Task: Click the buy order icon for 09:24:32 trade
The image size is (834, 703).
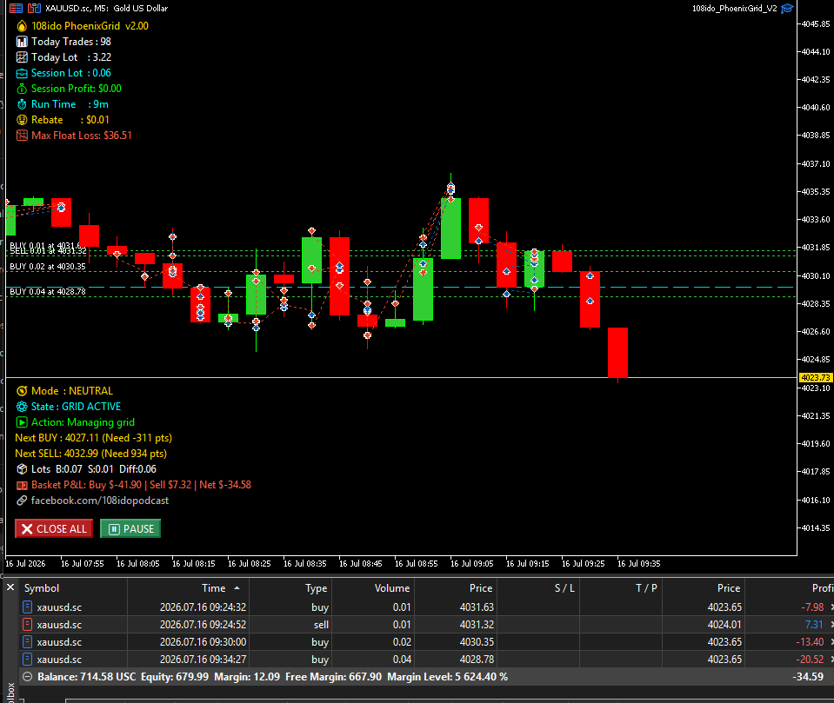Action: coord(28,607)
